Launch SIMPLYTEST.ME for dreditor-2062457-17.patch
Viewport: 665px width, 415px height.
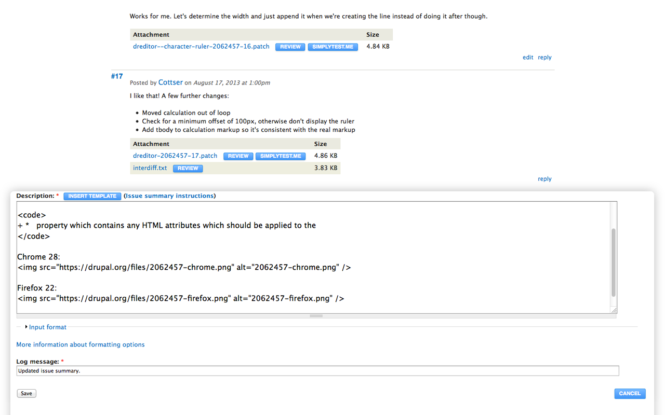click(x=281, y=156)
